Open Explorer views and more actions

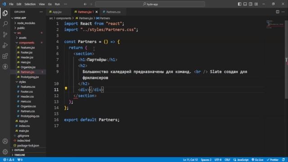41,12
